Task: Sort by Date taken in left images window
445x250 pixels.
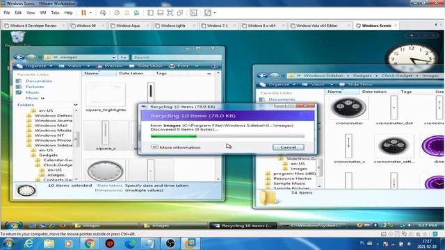Action: 131,74
